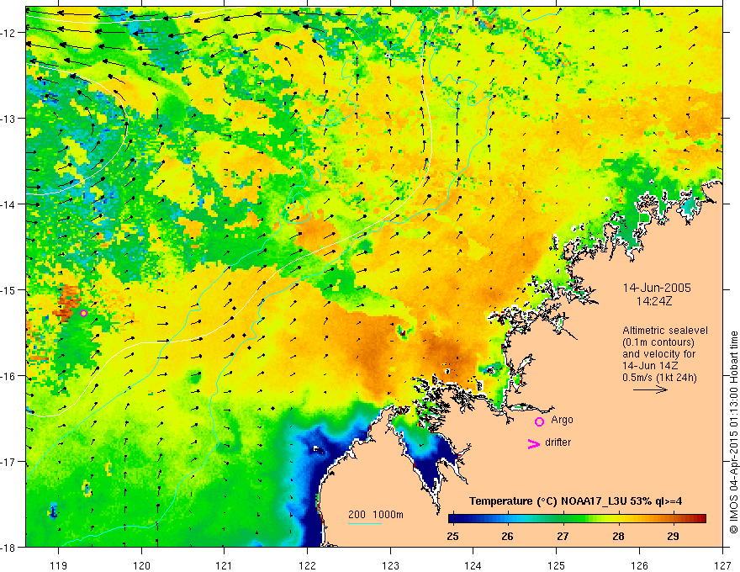Image resolution: width=740 pixels, height=572 pixels.
Task: Click the colorbar tick label 26
Action: pos(507,536)
